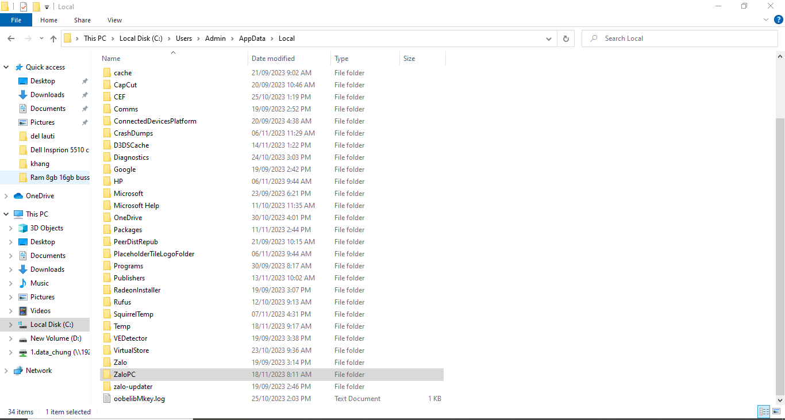Image resolution: width=785 pixels, height=420 pixels.
Task: Click the Properties quick access toolbar icon
Action: tap(24, 7)
